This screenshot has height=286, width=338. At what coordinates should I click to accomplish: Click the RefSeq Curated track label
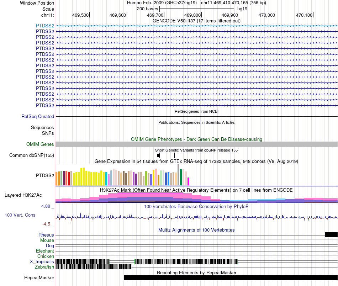(x=38, y=116)
